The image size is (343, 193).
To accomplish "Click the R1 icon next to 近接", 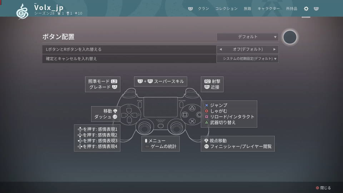I will pyautogui.click(x=207, y=87).
